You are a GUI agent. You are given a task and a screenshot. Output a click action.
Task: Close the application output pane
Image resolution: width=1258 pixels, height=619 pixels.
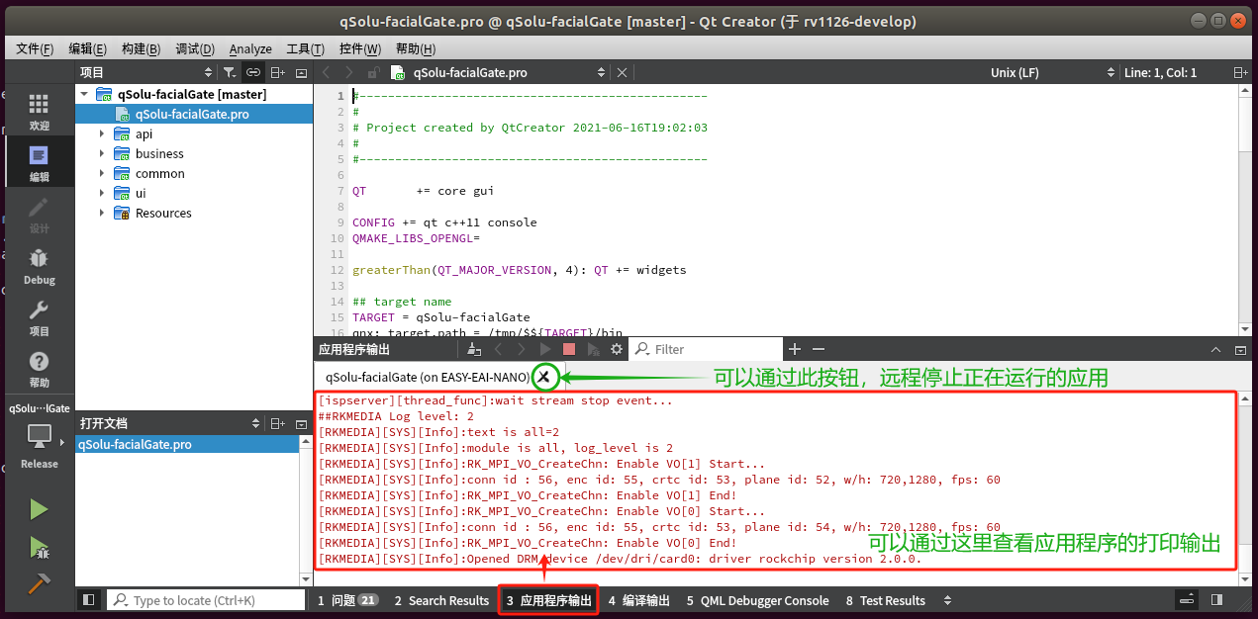tap(1240, 349)
